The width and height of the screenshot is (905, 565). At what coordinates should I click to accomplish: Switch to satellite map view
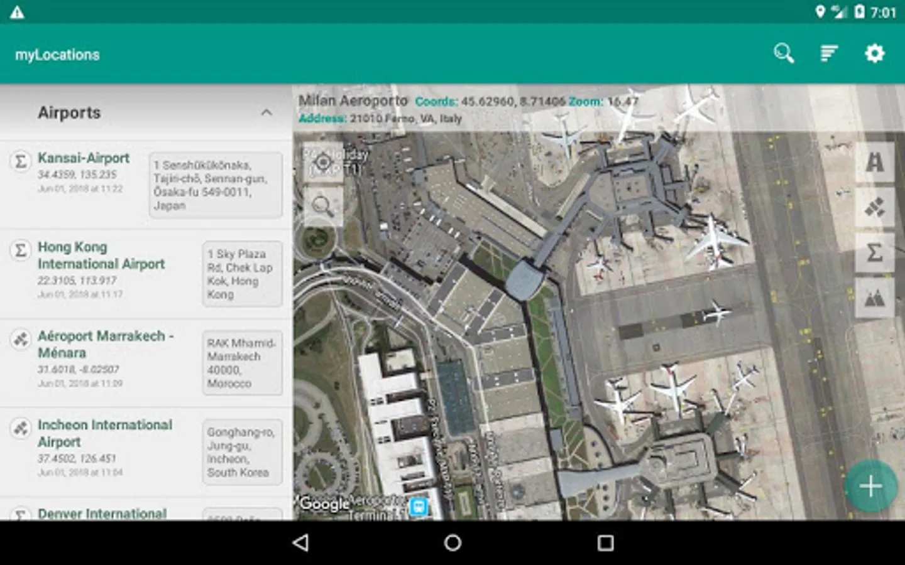874,207
